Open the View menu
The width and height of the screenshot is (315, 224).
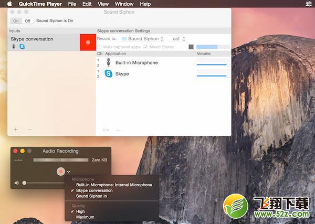[x=103, y=4]
